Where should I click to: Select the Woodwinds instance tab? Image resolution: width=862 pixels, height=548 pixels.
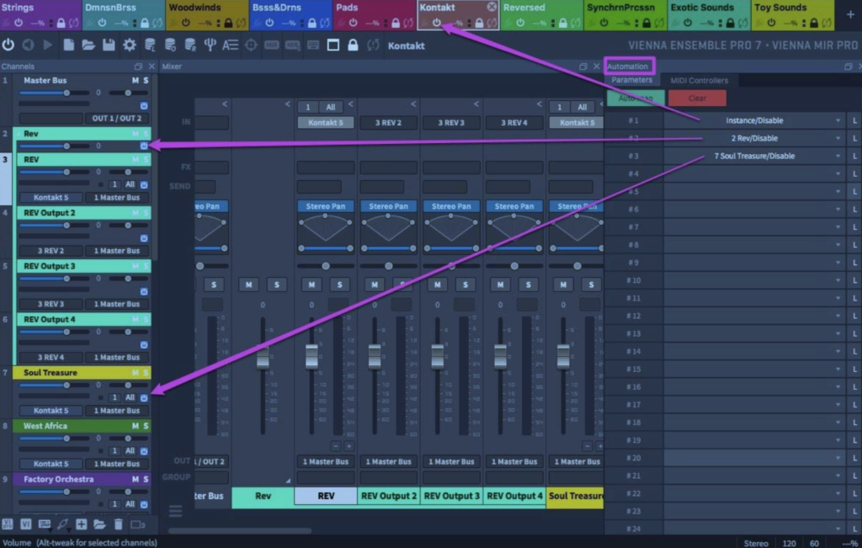point(207,15)
